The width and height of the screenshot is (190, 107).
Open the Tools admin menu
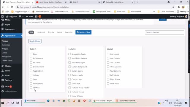tap(7, 75)
